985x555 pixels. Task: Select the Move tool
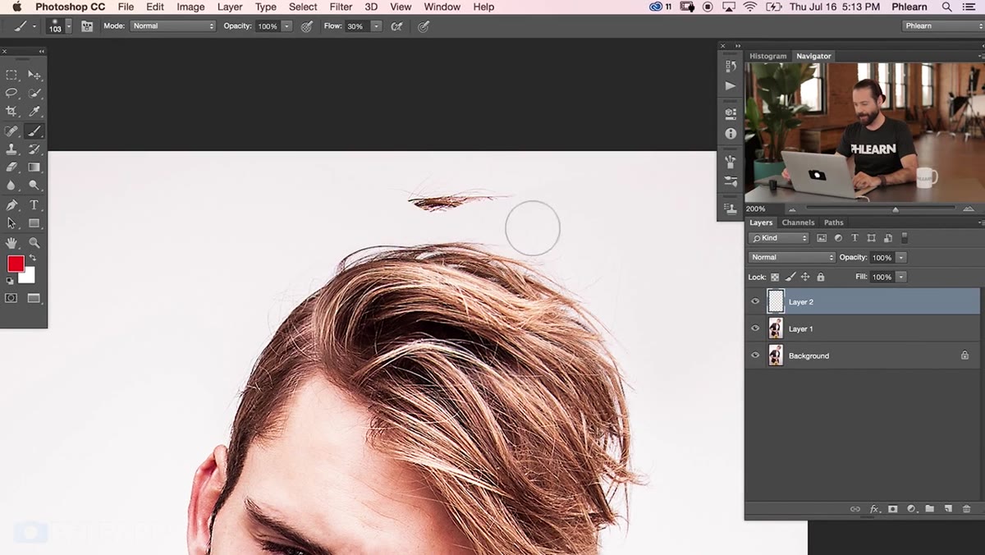pyautogui.click(x=34, y=75)
